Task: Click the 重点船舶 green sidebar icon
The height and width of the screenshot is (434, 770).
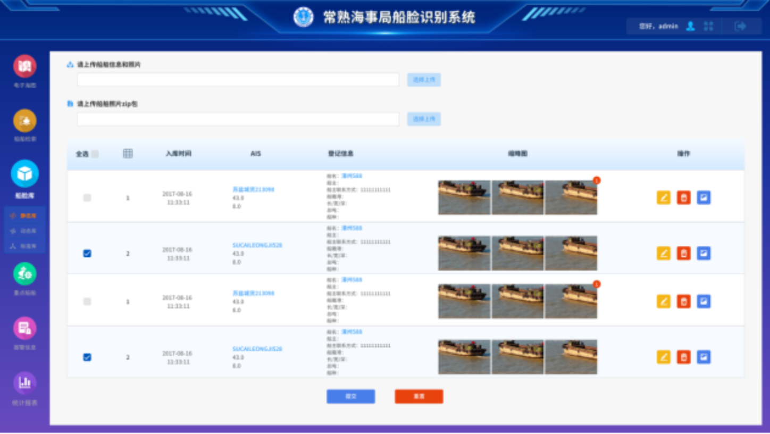Action: pyautogui.click(x=24, y=274)
